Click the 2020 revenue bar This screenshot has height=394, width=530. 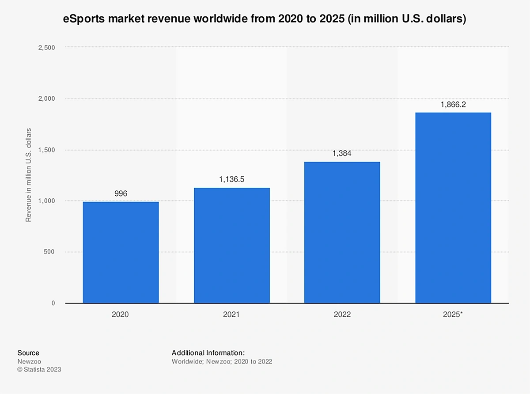click(121, 252)
